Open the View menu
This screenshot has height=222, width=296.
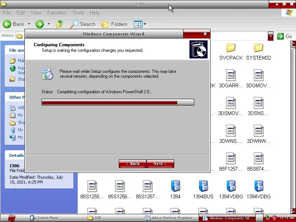click(x=36, y=13)
